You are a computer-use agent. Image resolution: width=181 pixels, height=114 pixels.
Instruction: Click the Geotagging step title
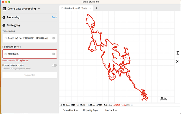pos(13,25)
